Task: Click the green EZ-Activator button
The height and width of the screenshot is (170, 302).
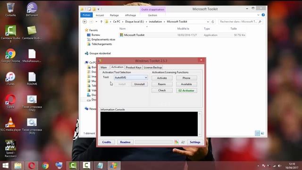Action: point(186,90)
